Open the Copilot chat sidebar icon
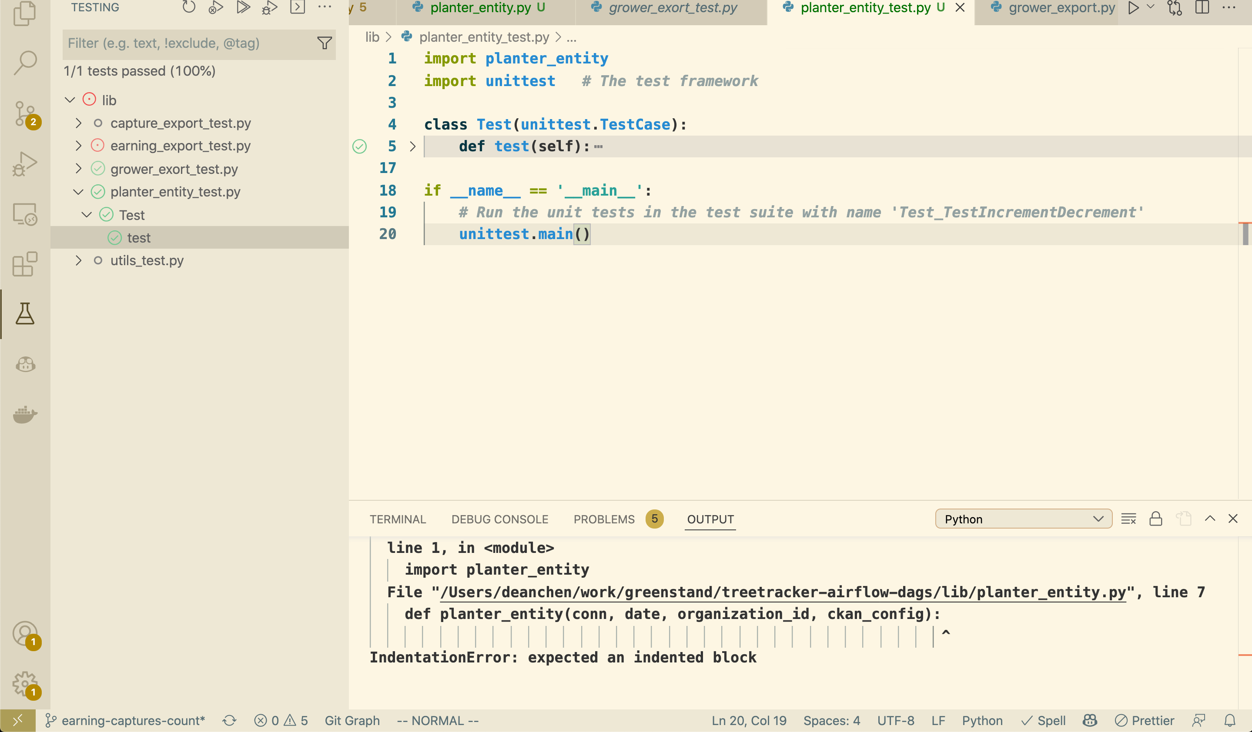Screen dimensions: 1252x732 click(25, 365)
